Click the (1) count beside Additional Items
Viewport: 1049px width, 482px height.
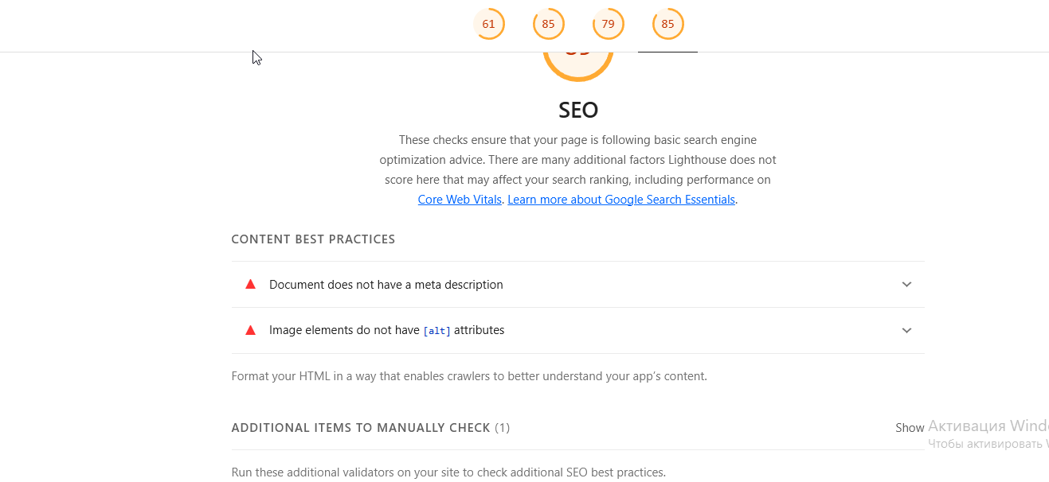pos(502,428)
